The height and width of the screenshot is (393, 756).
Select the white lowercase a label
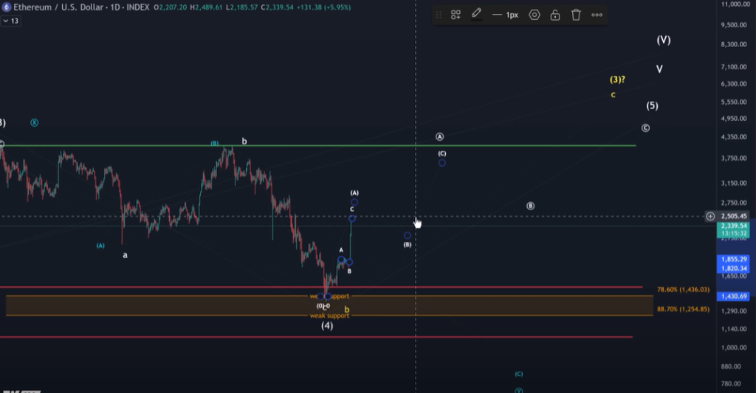[126, 255]
